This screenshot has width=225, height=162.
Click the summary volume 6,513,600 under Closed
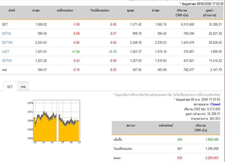click(214, 109)
